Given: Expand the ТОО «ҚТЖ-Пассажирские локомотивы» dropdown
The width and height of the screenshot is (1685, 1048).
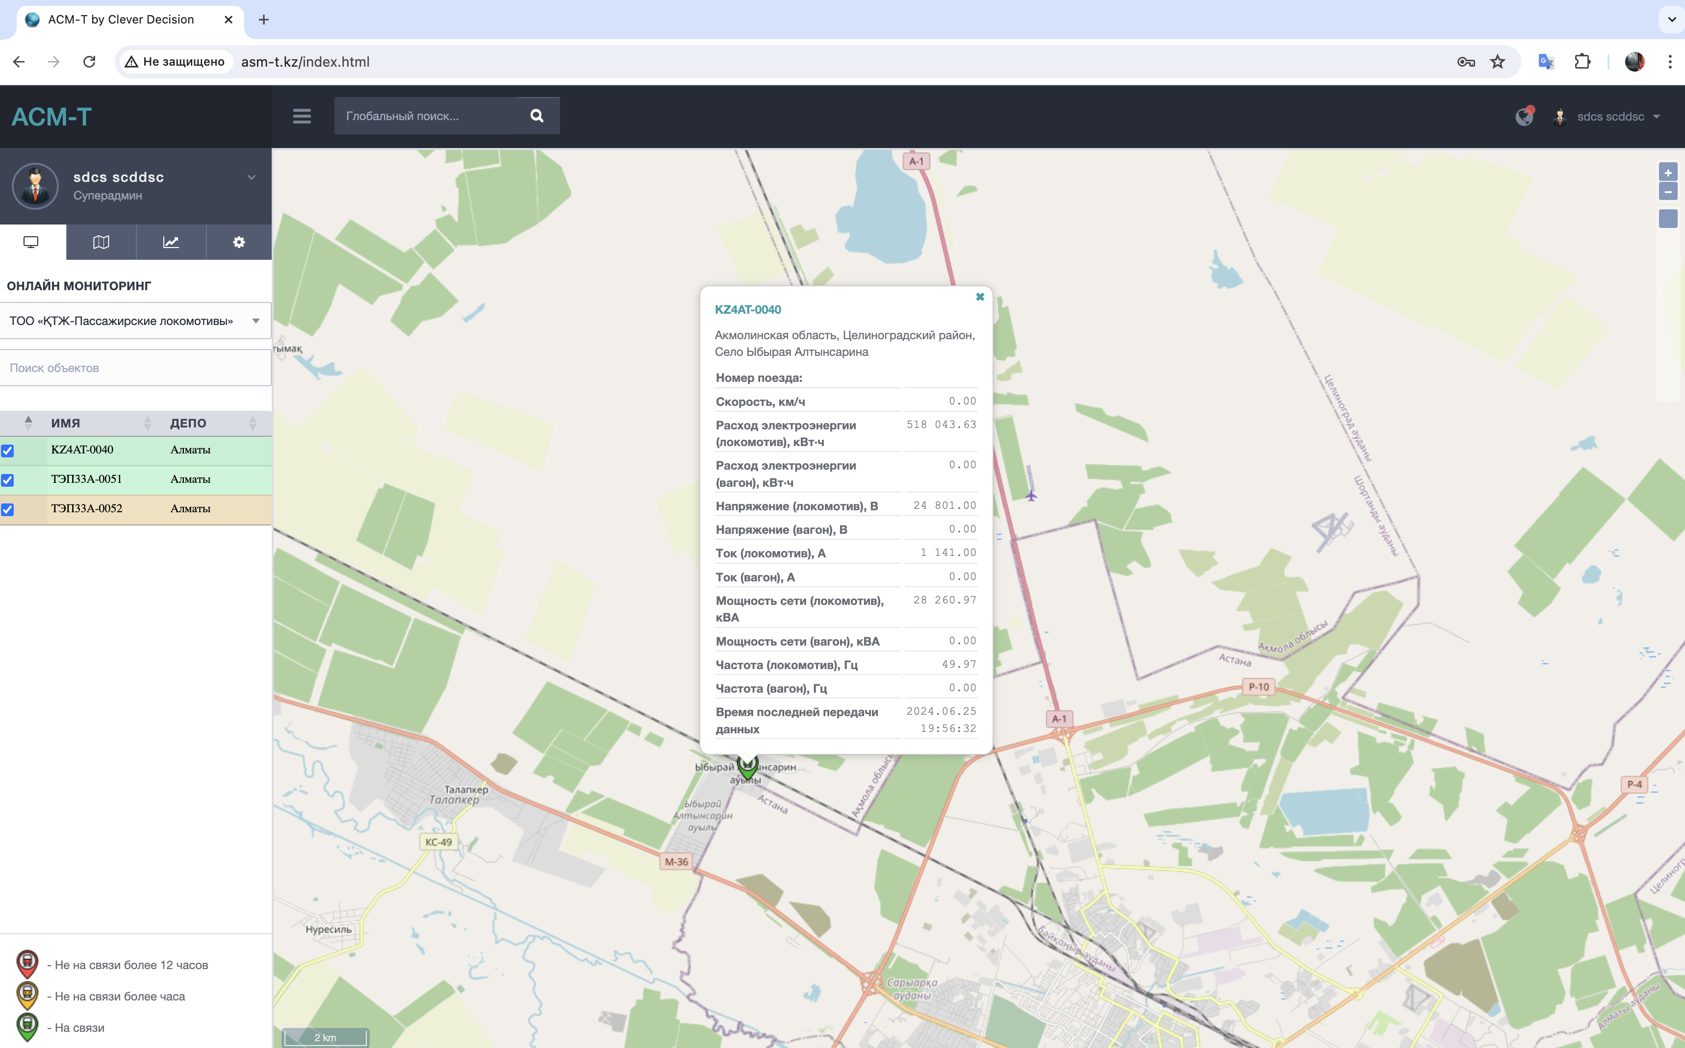Looking at the screenshot, I should pos(135,321).
